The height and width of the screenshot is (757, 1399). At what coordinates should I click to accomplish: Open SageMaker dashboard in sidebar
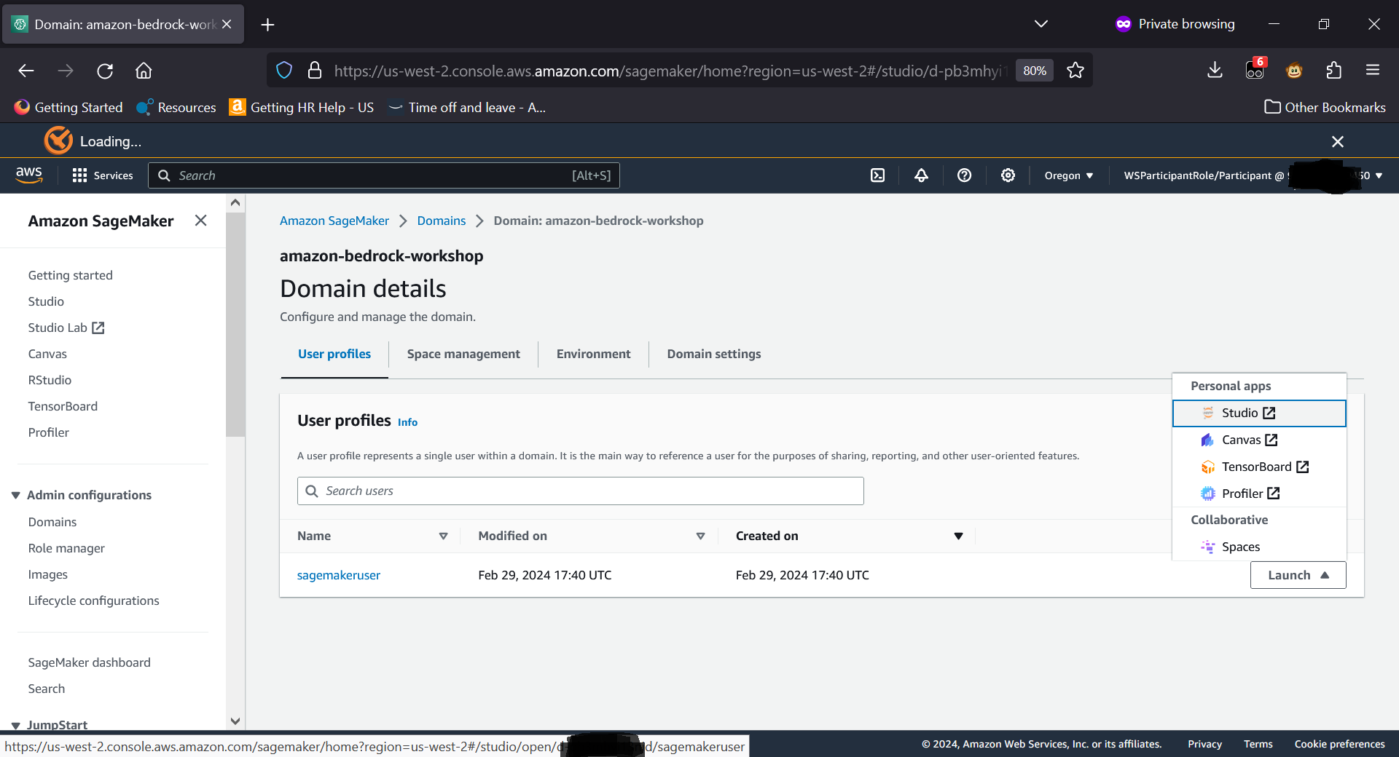90,662
